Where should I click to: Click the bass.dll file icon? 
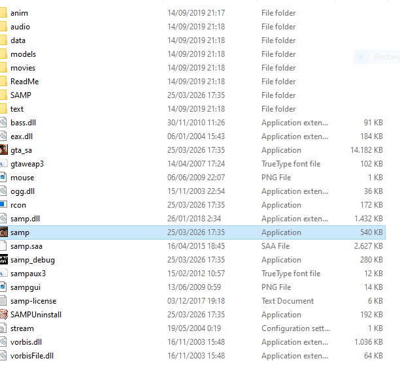(3, 122)
